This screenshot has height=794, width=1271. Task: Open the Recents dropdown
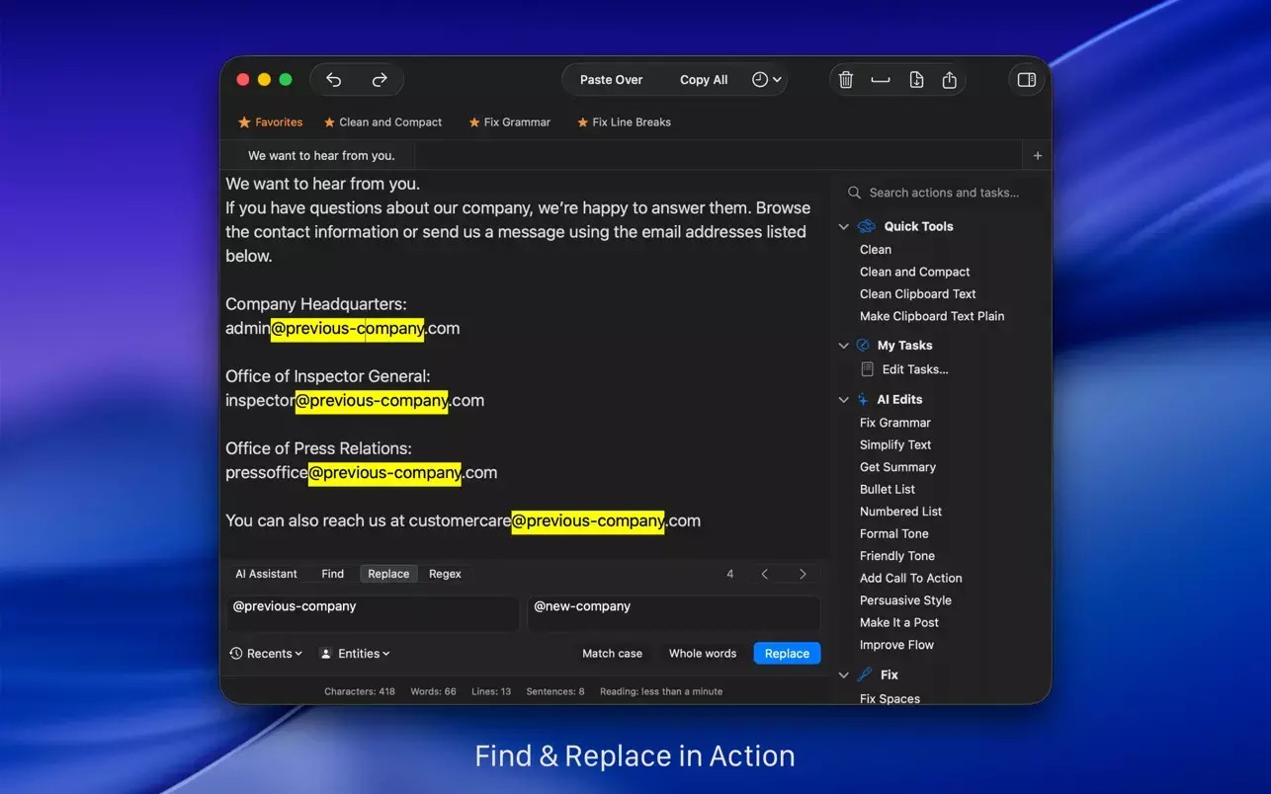(267, 654)
